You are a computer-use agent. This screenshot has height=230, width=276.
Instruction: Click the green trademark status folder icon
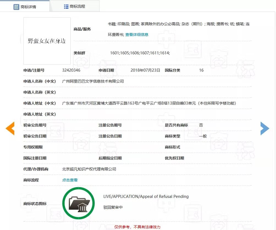pos(79,203)
